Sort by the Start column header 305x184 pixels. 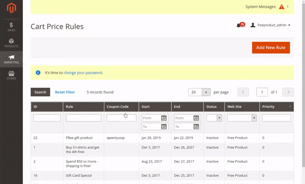tap(155, 107)
